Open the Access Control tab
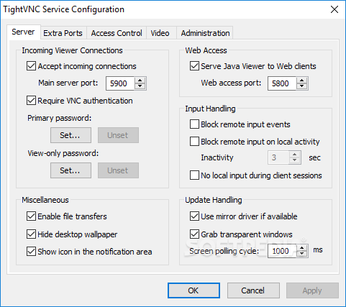This screenshot has height=307, width=346. (117, 33)
